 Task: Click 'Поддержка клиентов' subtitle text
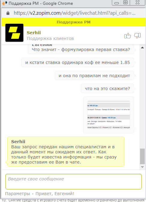pyautogui.click(x=50, y=38)
